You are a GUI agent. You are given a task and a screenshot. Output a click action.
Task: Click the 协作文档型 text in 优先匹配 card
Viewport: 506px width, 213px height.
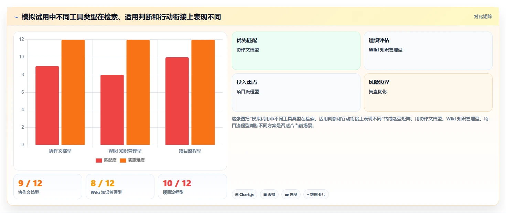[x=248, y=50]
